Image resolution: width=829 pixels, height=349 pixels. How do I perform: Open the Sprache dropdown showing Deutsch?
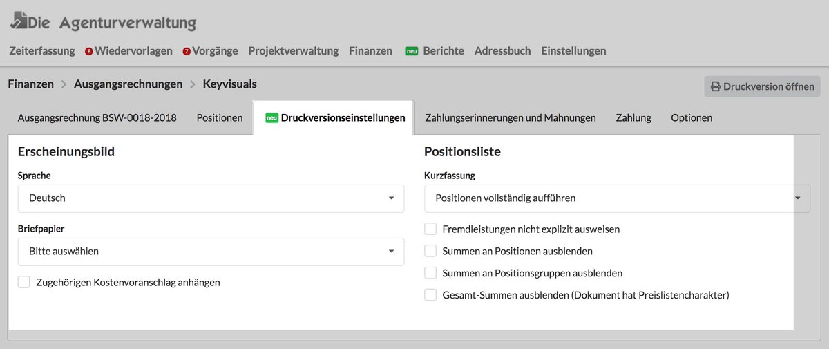click(x=211, y=198)
